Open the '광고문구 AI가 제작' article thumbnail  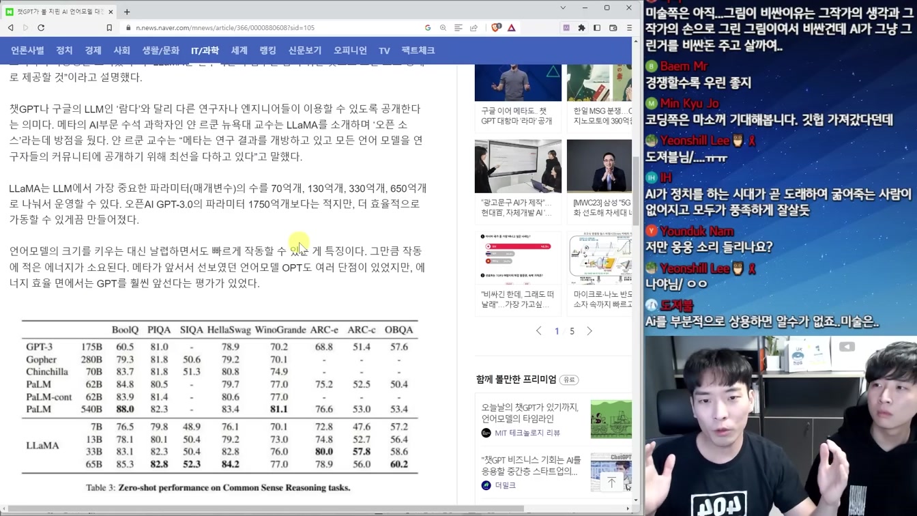(518, 166)
